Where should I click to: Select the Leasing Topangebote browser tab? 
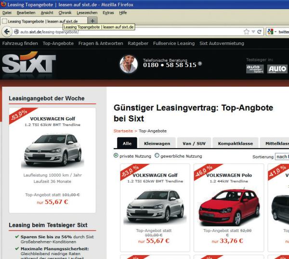click(x=44, y=21)
